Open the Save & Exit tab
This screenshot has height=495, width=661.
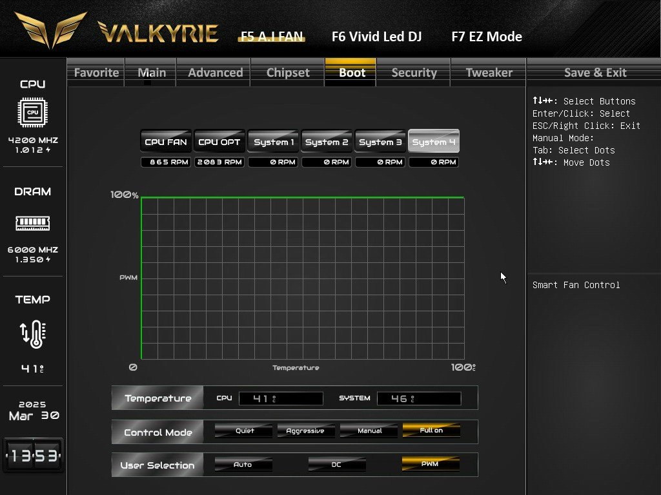595,73
